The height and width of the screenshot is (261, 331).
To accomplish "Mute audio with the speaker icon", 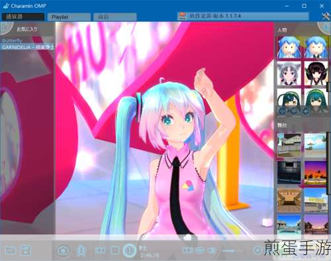I will click(211, 250).
